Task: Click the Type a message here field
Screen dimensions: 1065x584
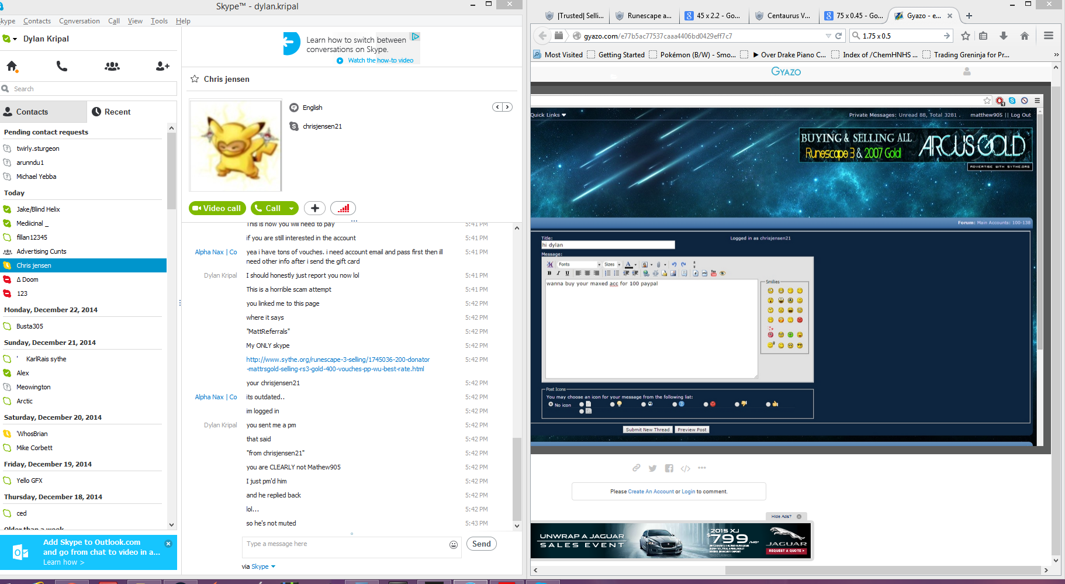Action: pyautogui.click(x=345, y=547)
